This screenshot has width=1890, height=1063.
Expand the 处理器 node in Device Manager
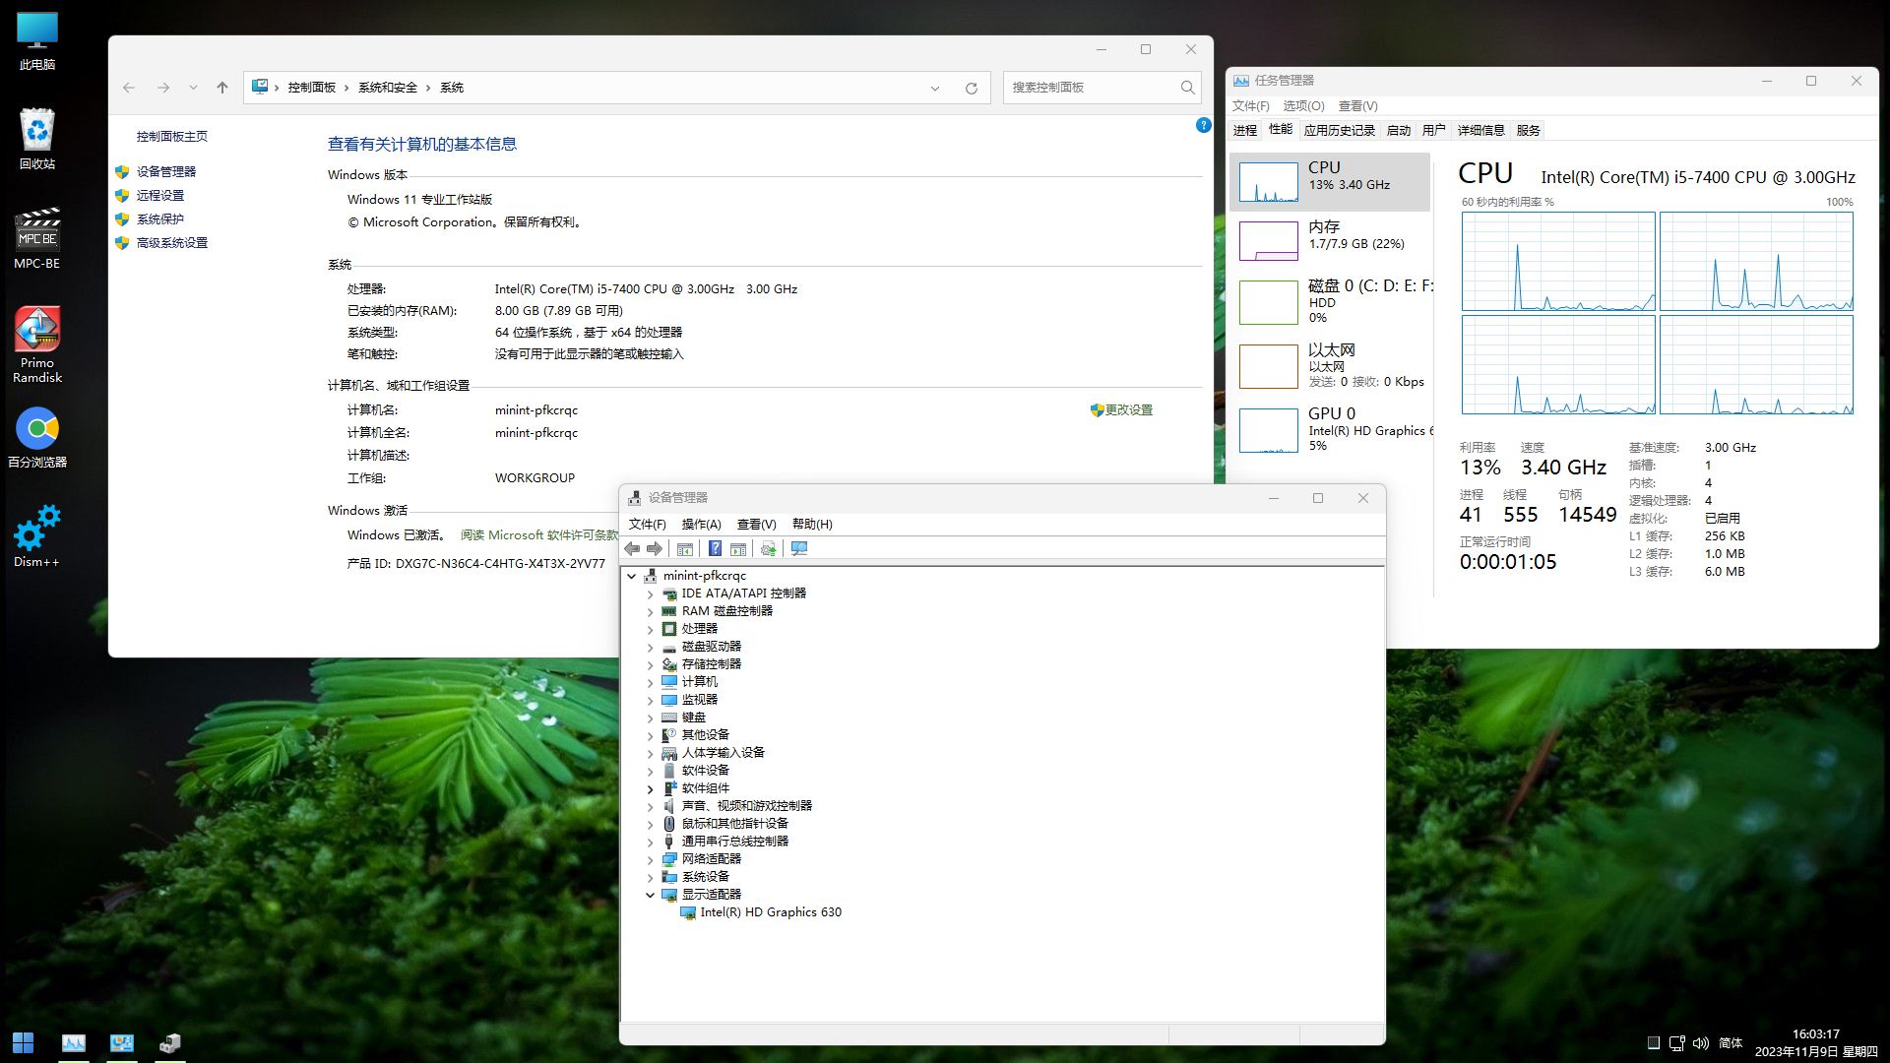[x=650, y=630]
